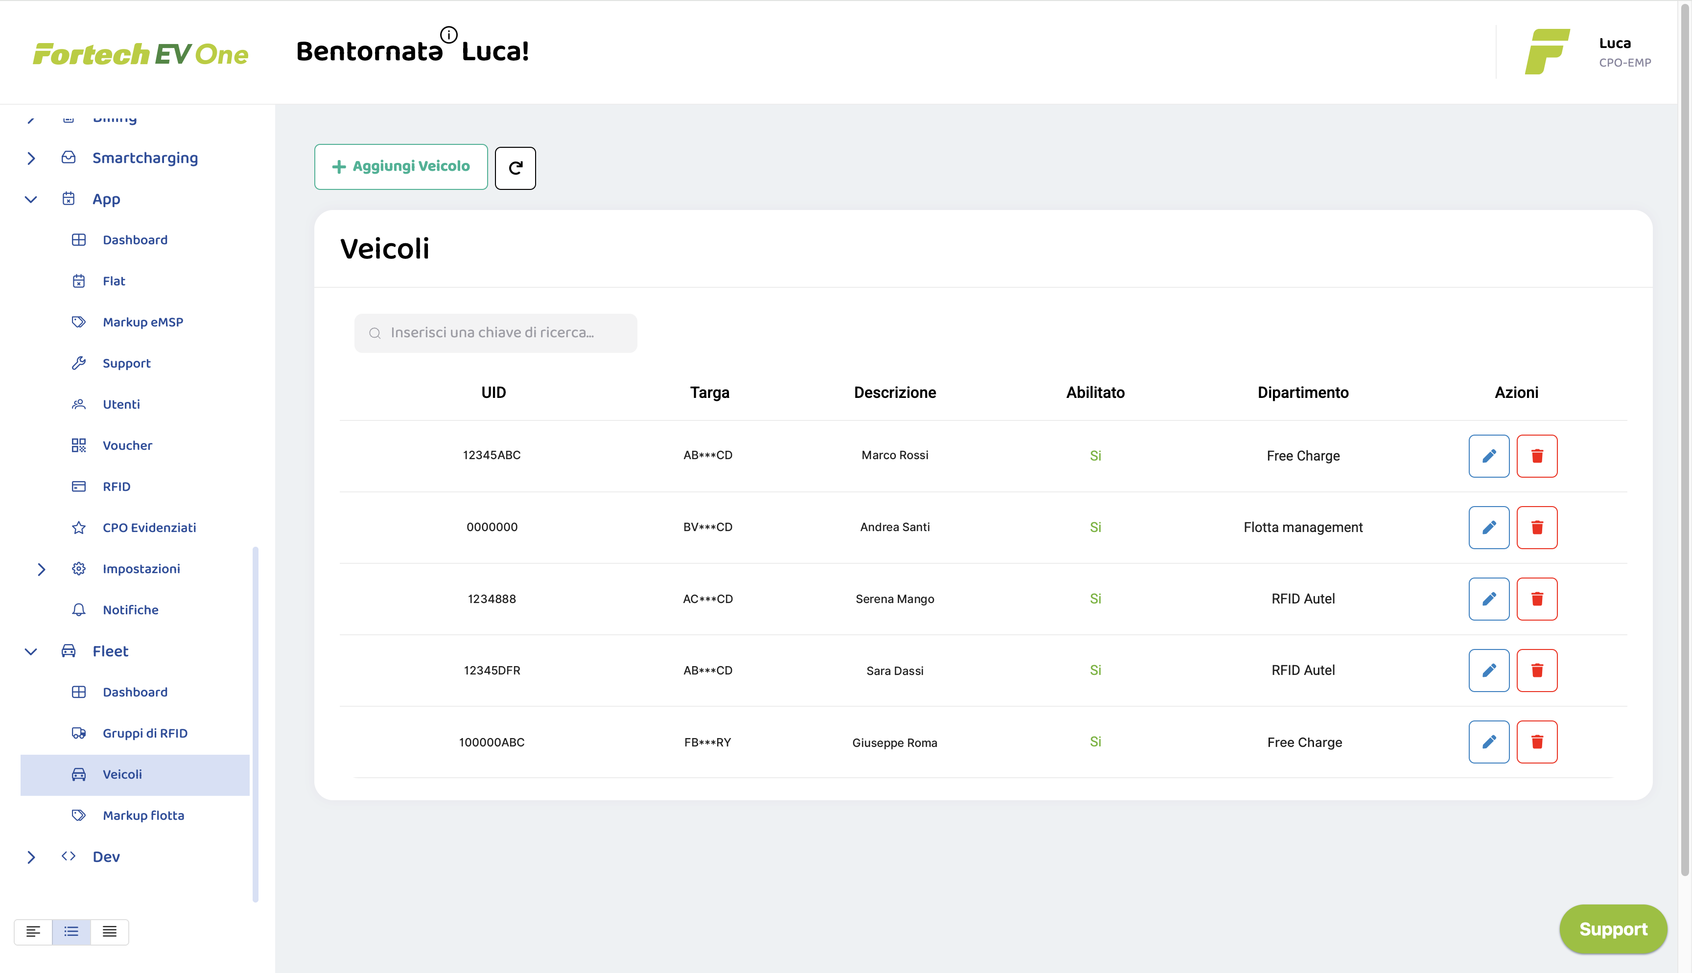Viewport: 1692px width, 973px height.
Task: Open the Gruppi di RFID page
Action: [x=144, y=733]
